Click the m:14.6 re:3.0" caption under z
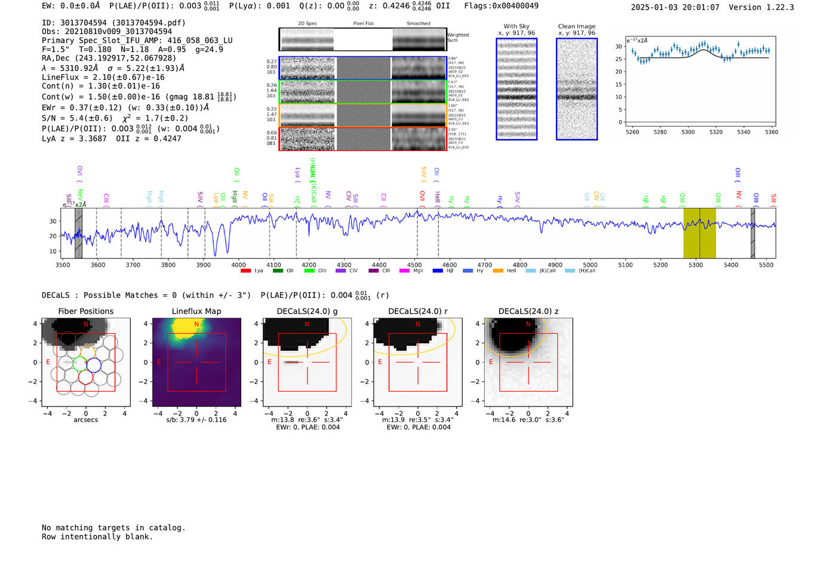The height and width of the screenshot is (569, 836). [x=528, y=420]
